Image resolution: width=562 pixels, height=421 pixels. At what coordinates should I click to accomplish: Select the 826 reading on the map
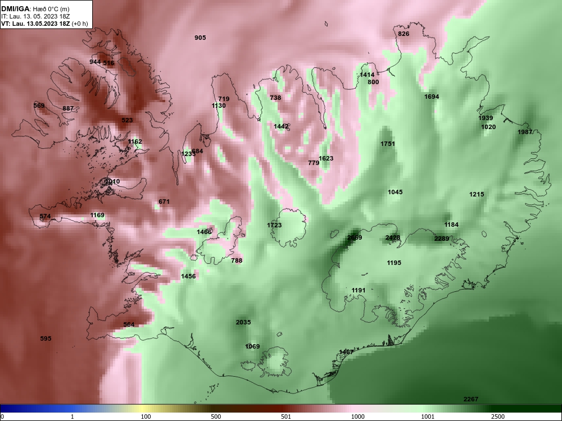click(404, 34)
